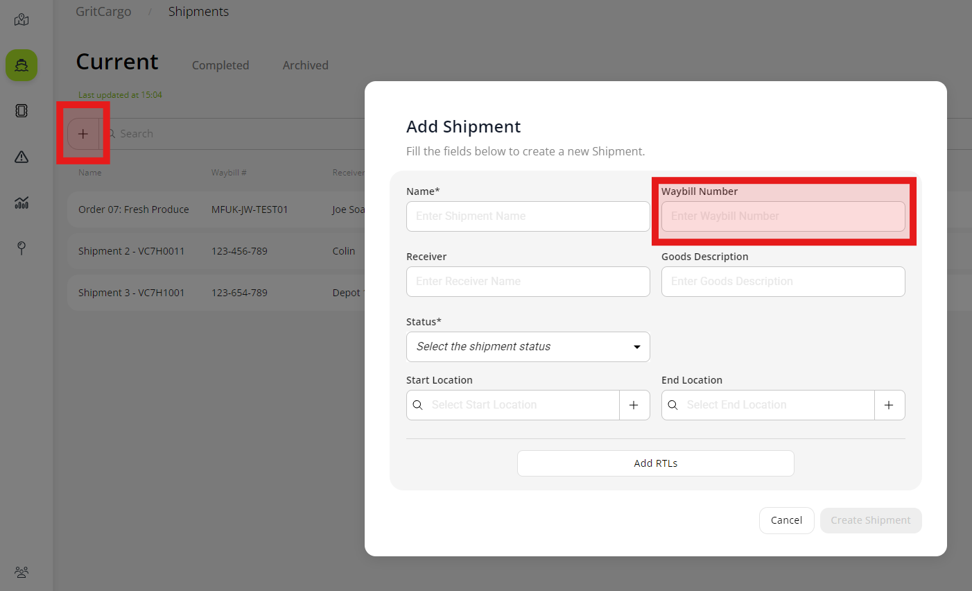This screenshot has height=591, width=972.
Task: Select shipment row Order 07: Fresh Produce
Action: (134, 209)
